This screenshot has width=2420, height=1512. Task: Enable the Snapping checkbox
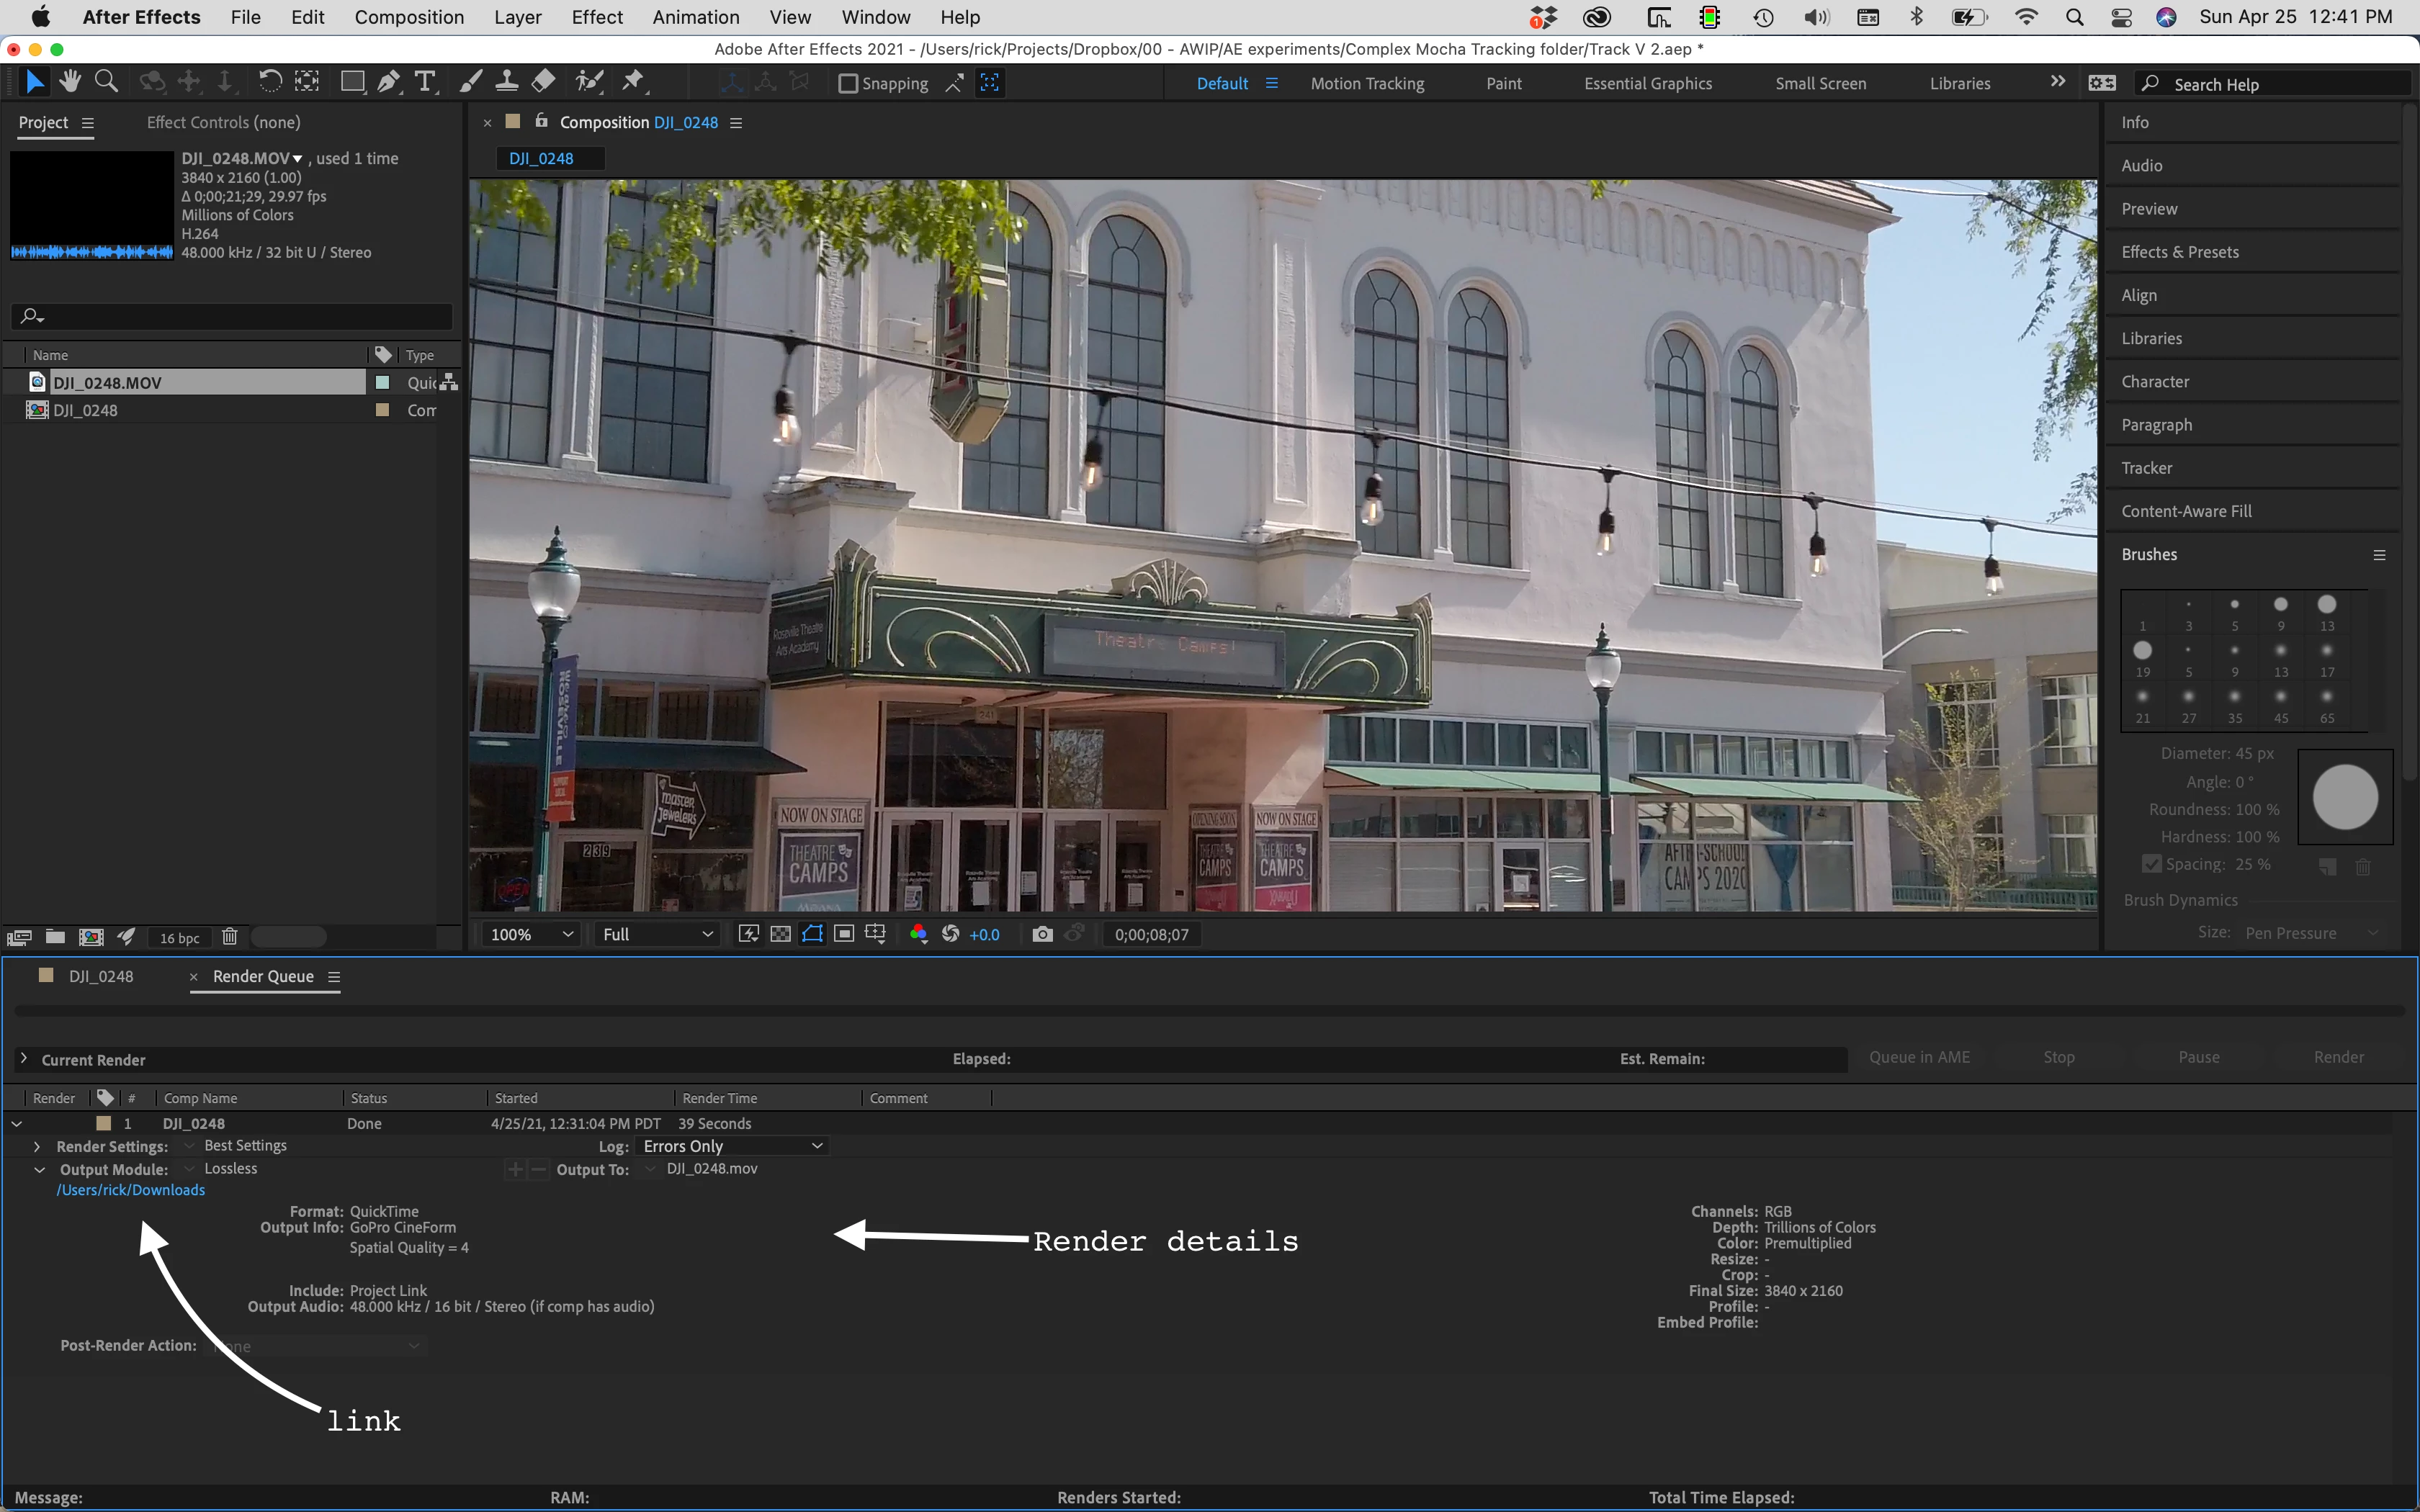click(x=848, y=84)
